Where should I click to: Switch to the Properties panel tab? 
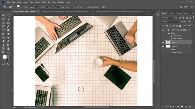point(186,13)
